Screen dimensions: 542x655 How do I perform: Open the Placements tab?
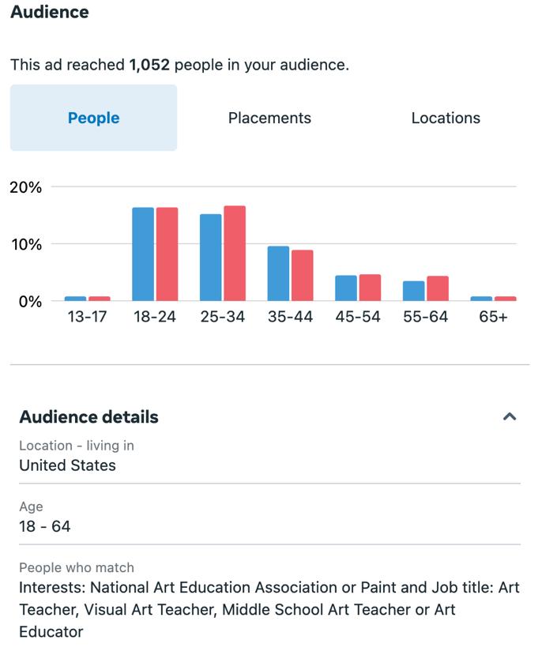click(x=269, y=118)
